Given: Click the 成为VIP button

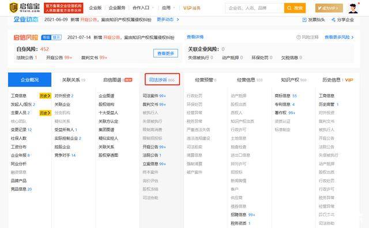Looking at the screenshot, I should (329, 8).
